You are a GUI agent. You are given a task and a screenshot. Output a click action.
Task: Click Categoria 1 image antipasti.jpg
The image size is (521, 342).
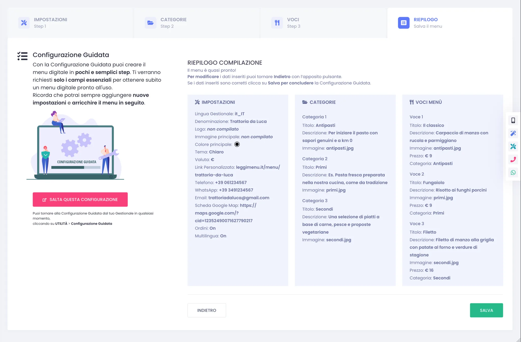coord(340,148)
